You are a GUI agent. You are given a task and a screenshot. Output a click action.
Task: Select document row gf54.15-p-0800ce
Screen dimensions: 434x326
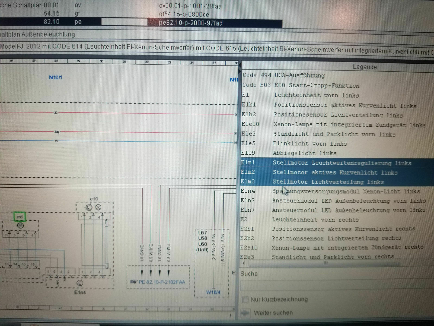[x=184, y=14]
